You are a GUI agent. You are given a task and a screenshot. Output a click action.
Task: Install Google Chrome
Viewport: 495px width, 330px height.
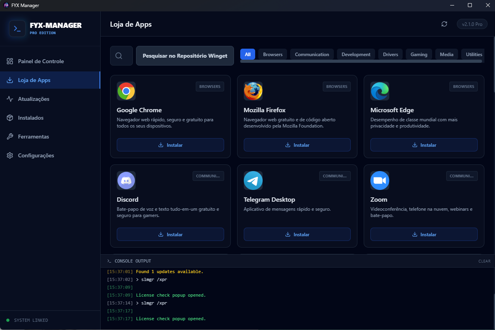[x=170, y=145]
